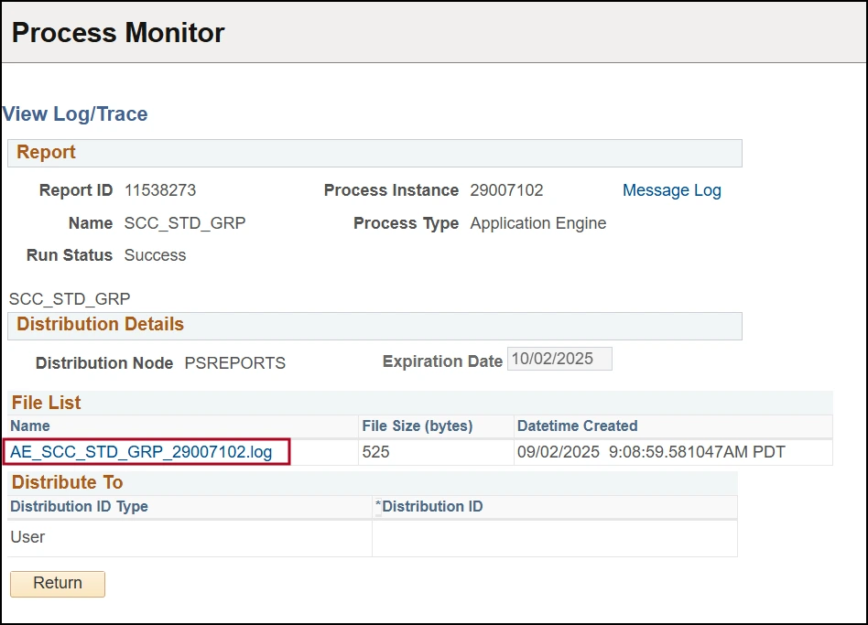This screenshot has height=625, width=868.
Task: Click the Distribution Details section header
Action: point(99,324)
